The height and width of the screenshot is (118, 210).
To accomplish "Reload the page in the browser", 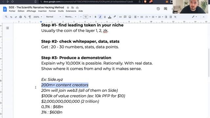I will coord(12,2).
